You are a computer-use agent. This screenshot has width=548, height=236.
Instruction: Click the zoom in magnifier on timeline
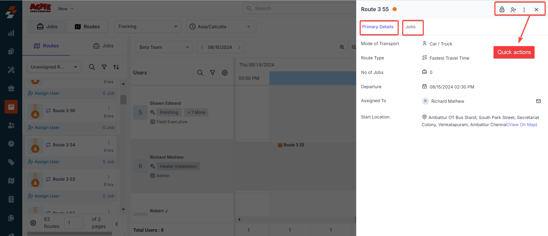click(x=342, y=47)
